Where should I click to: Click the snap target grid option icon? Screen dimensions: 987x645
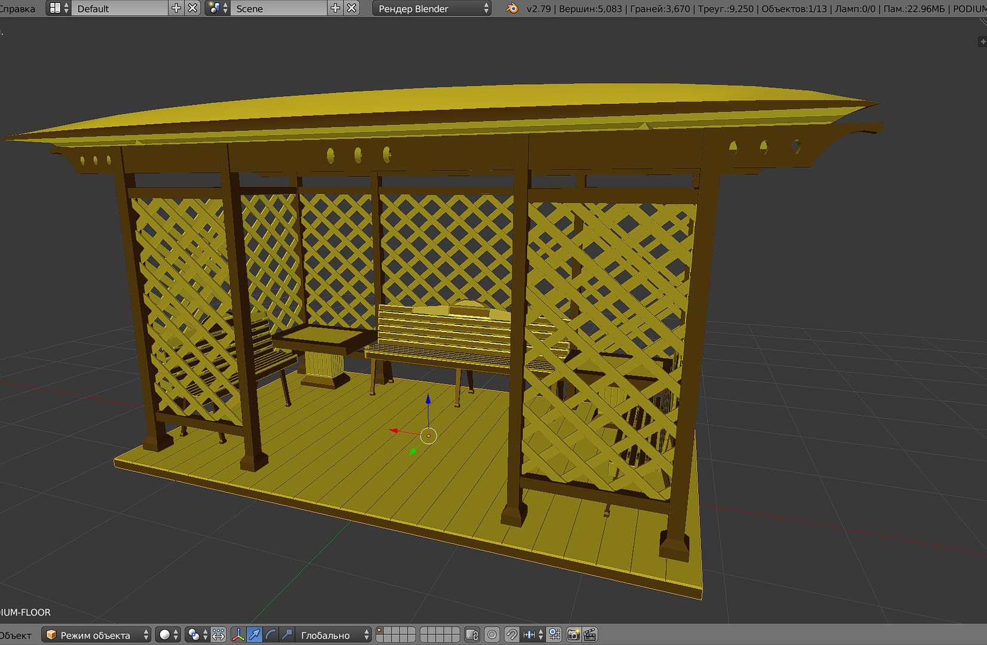coord(554,635)
